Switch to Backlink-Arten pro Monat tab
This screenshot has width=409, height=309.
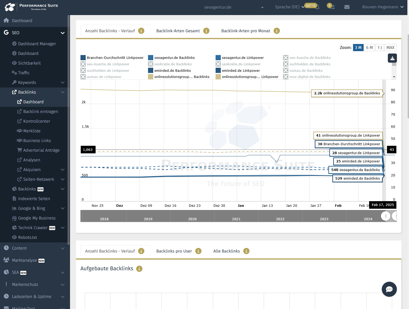click(x=246, y=31)
